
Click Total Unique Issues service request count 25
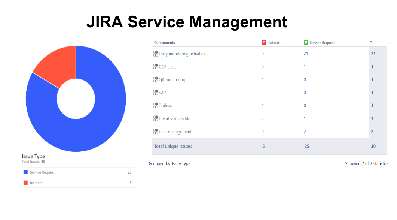(x=307, y=147)
